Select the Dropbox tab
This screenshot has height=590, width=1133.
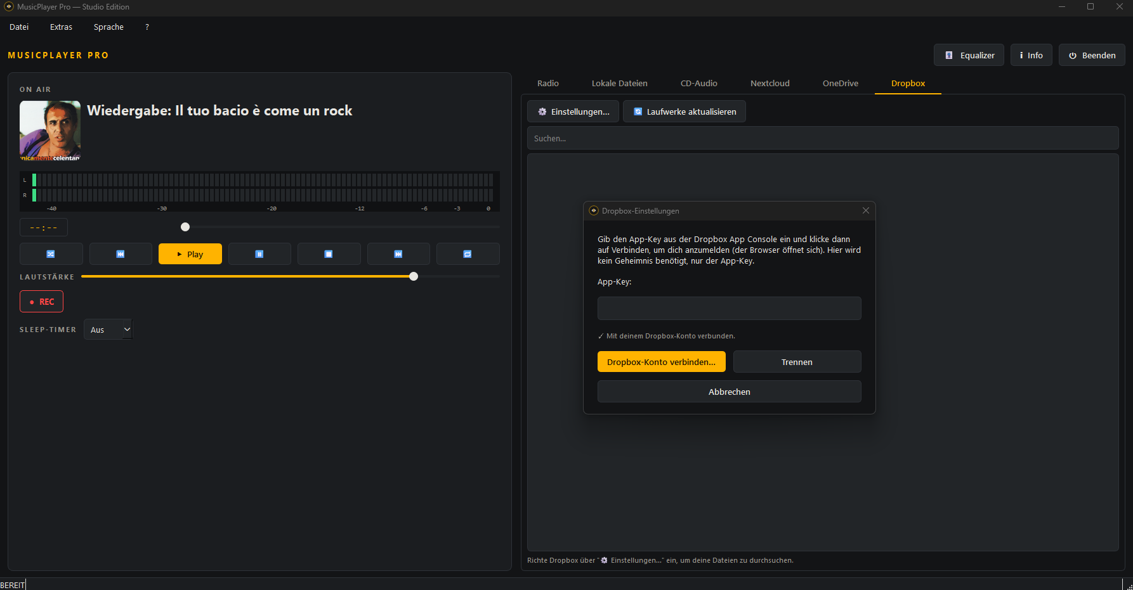pos(908,84)
